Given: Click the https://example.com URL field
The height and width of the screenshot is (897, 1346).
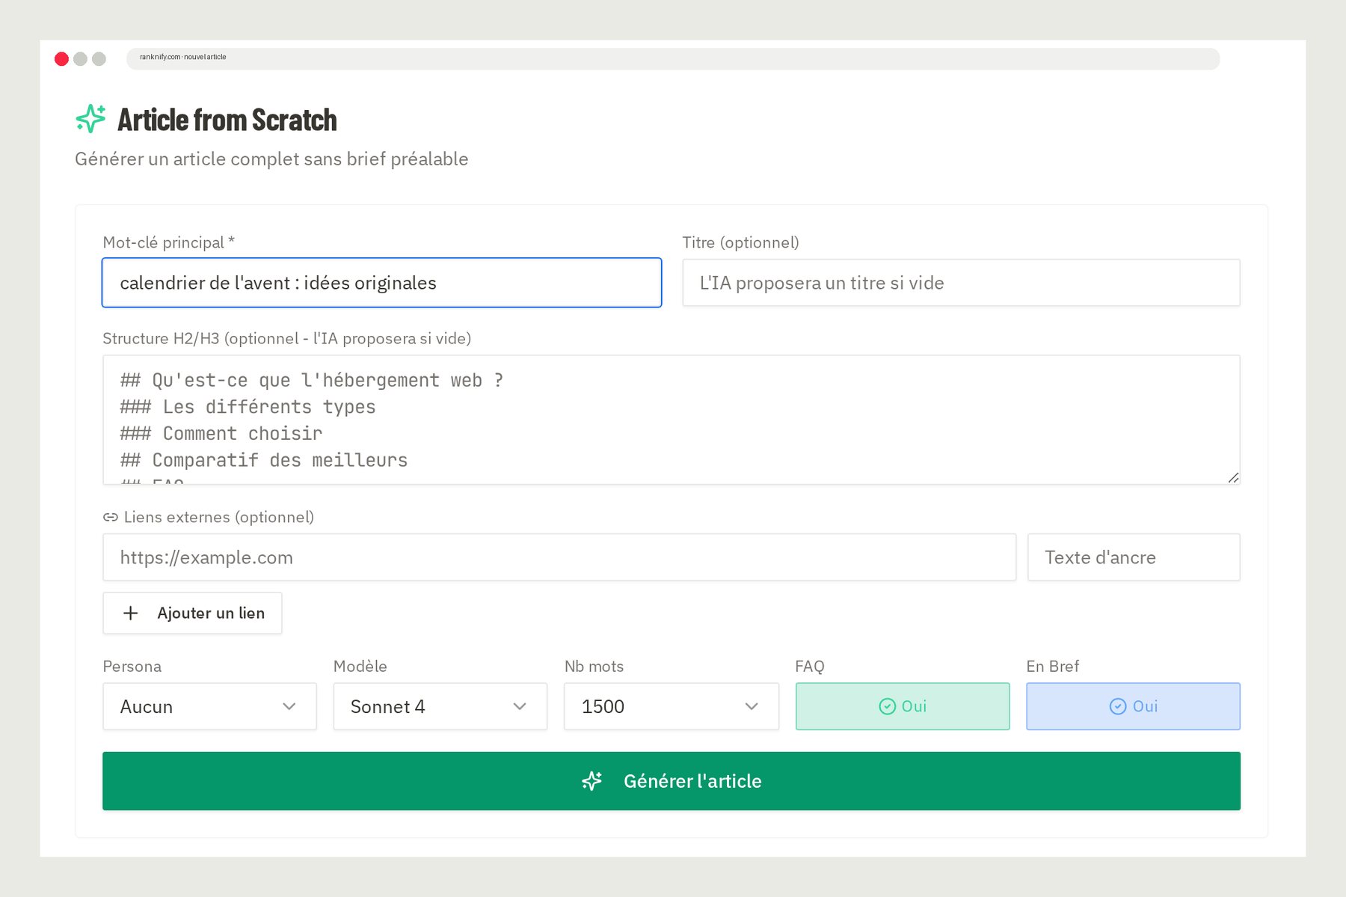Looking at the screenshot, I should [559, 557].
